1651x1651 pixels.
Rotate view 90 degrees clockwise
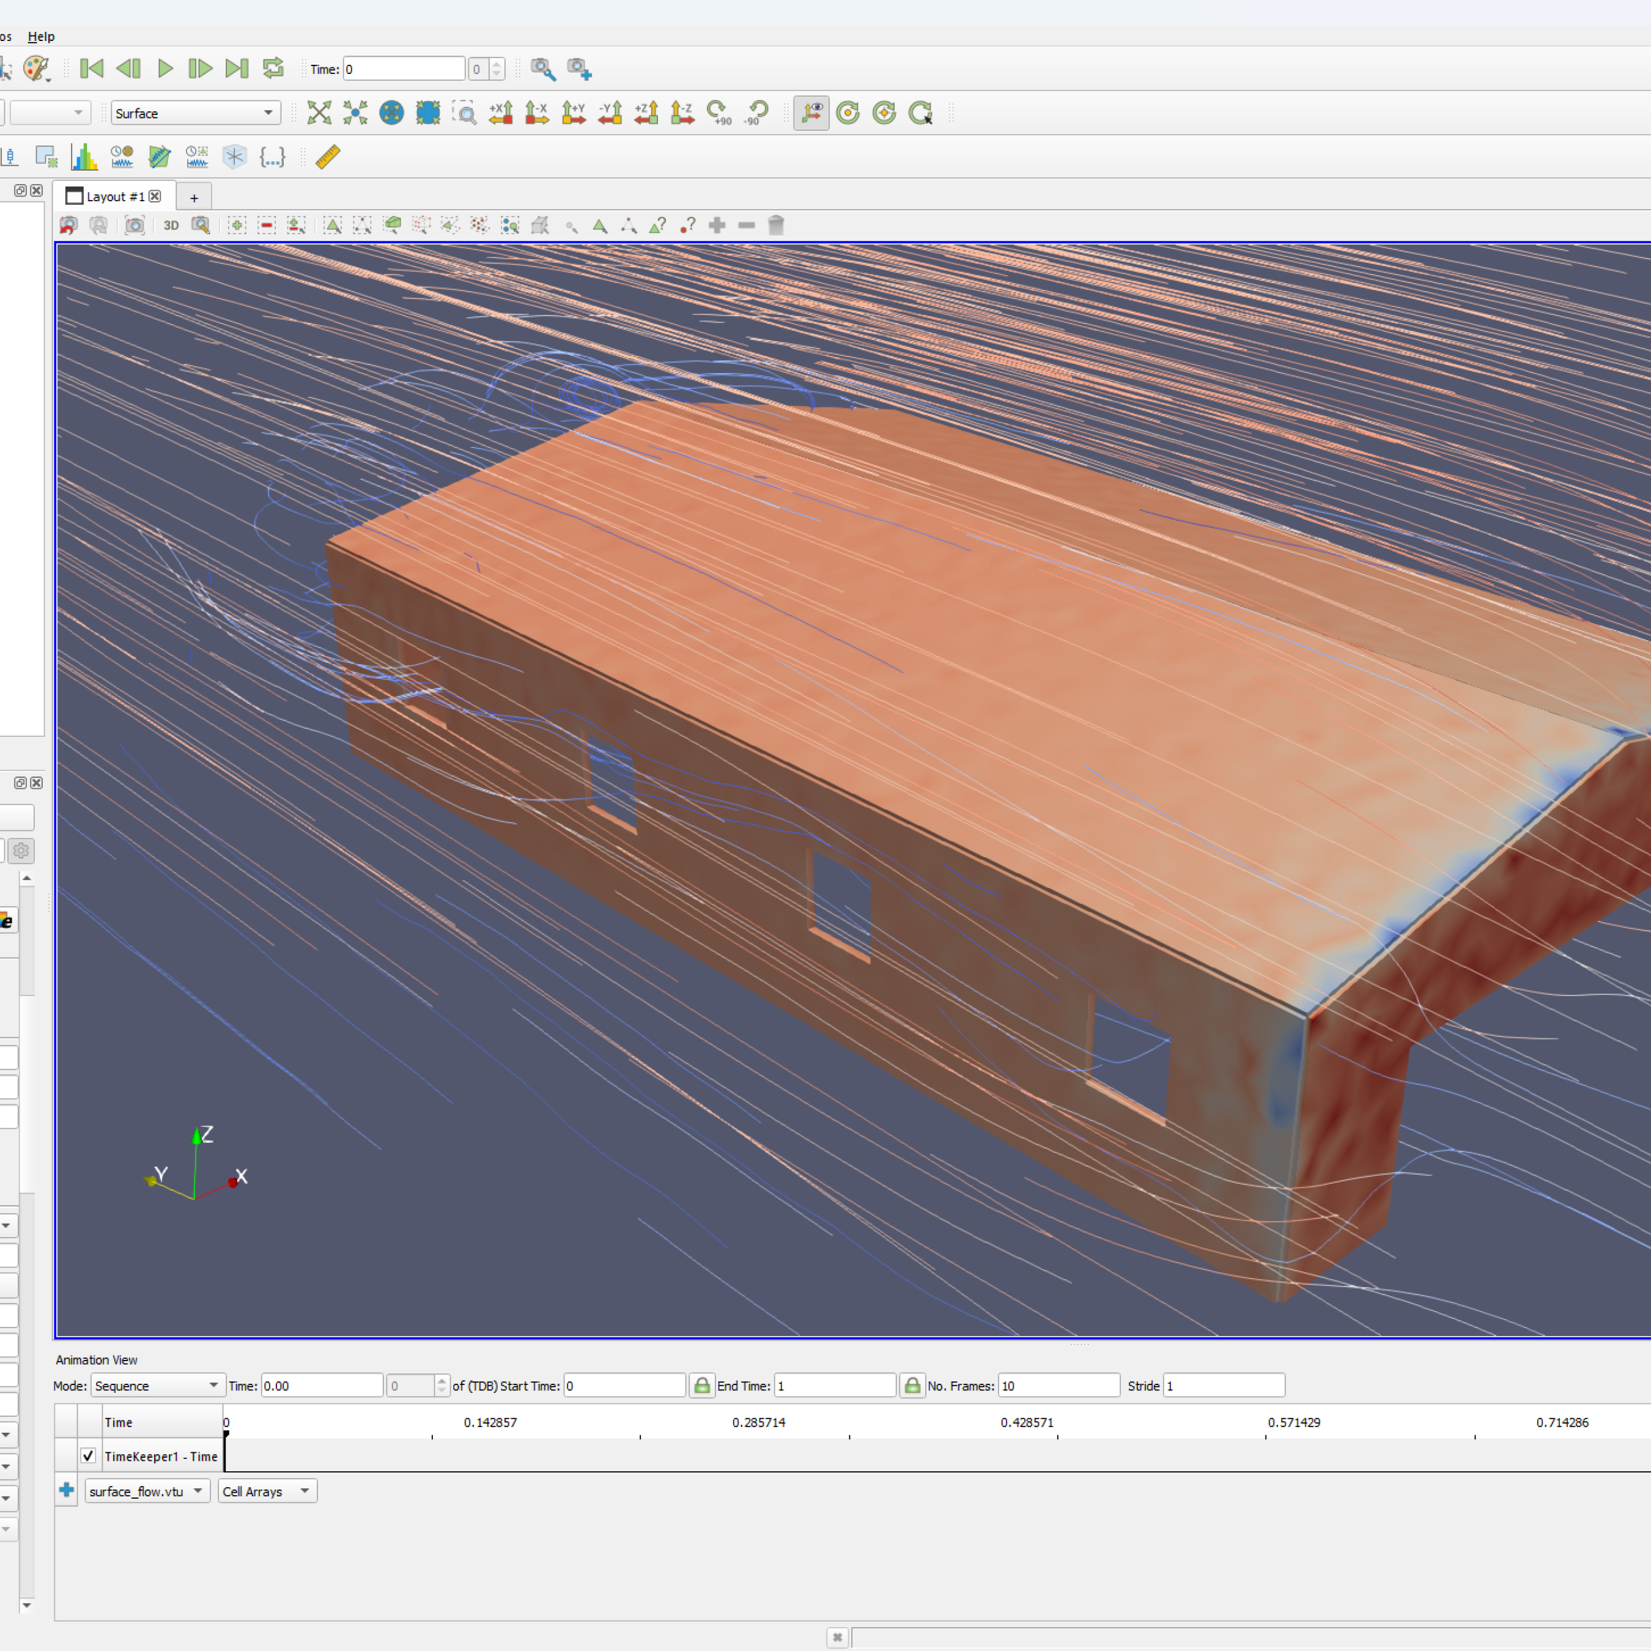pyautogui.click(x=720, y=113)
